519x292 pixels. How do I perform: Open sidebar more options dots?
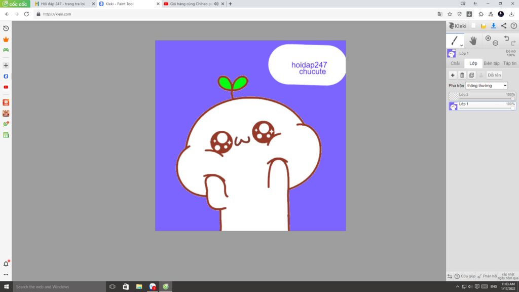[x=6, y=275]
